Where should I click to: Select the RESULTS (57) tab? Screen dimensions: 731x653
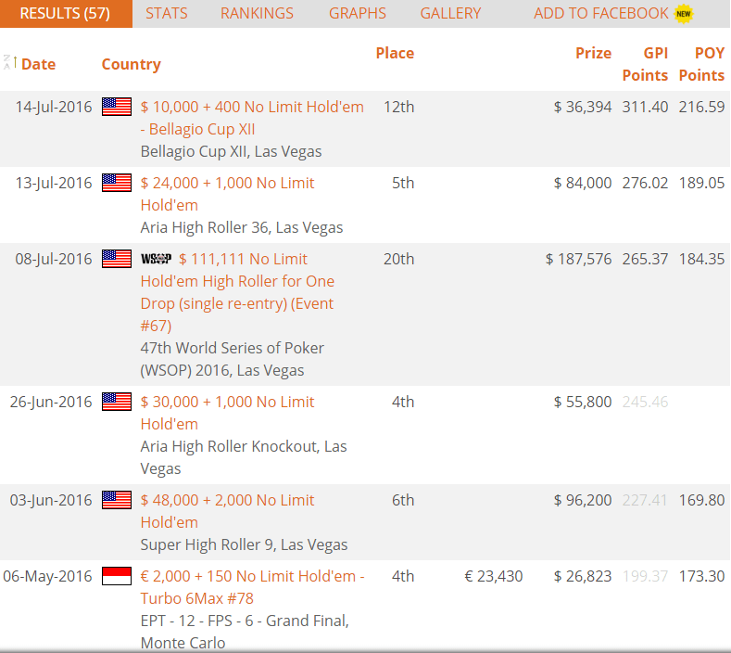65,13
